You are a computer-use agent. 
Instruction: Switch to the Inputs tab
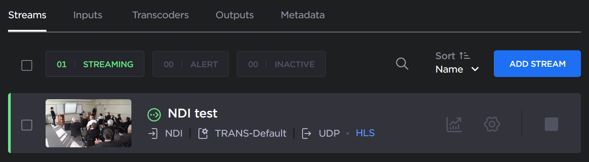point(88,15)
